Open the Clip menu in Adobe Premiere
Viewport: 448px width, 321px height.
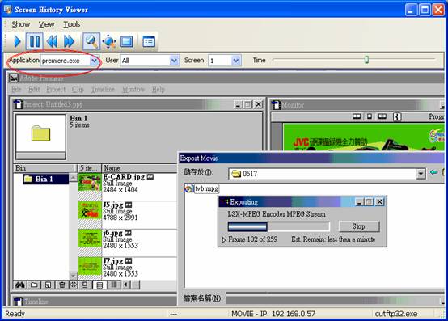click(x=78, y=90)
